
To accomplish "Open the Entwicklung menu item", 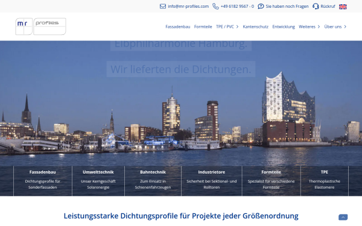I will [x=284, y=27].
